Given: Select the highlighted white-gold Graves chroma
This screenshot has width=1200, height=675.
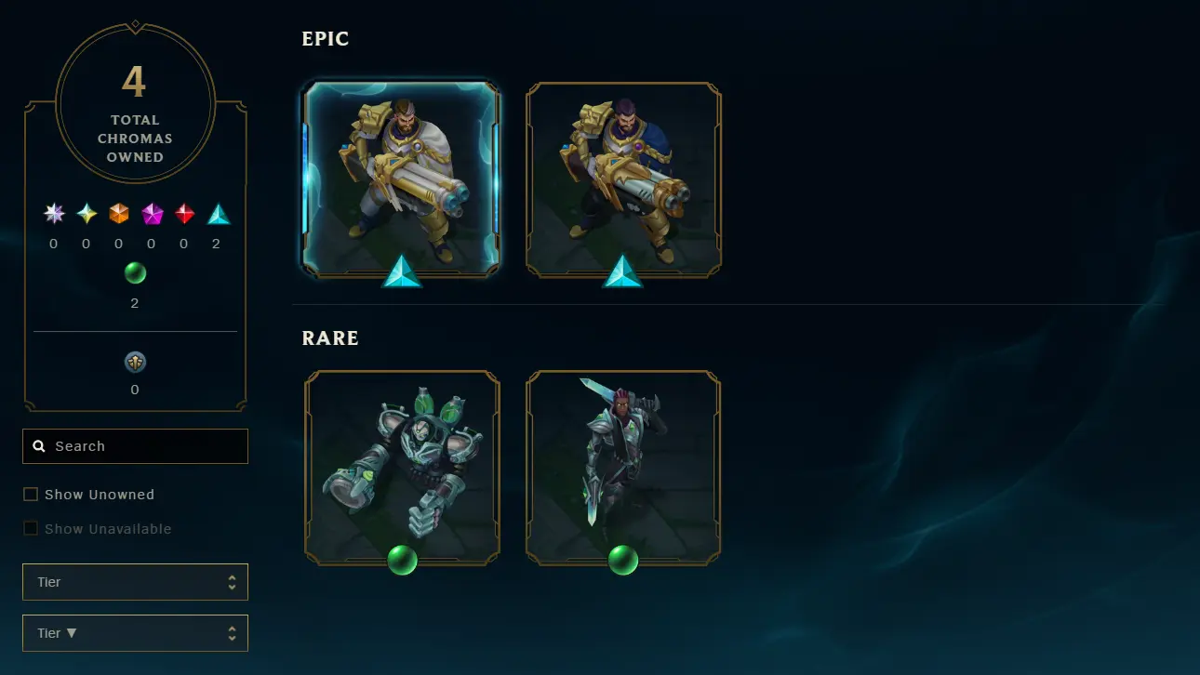Looking at the screenshot, I should coord(402,179).
